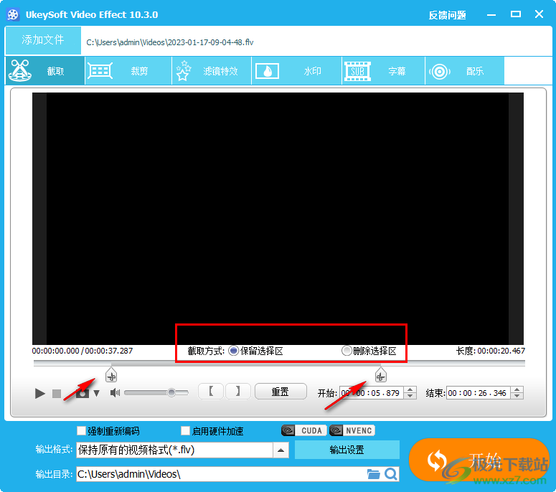Click the black video preview area
Screen dimensions: 556x492
pos(278,219)
